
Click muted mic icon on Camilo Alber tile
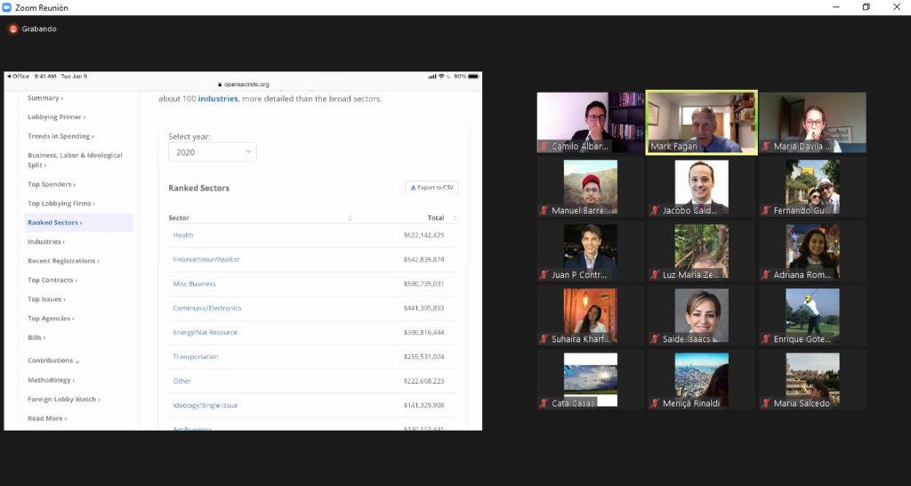point(544,147)
